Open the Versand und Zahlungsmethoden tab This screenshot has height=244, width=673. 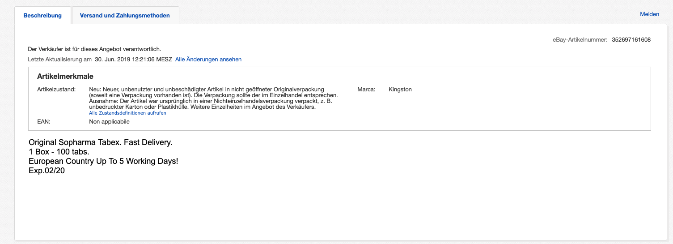(x=125, y=16)
